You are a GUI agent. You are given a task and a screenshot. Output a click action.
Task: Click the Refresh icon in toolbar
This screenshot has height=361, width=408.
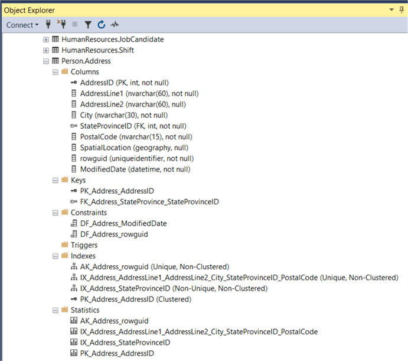pyautogui.click(x=101, y=25)
